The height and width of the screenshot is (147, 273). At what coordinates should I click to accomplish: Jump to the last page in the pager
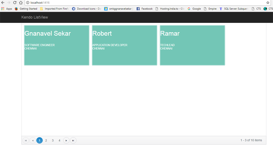[x=73, y=140]
